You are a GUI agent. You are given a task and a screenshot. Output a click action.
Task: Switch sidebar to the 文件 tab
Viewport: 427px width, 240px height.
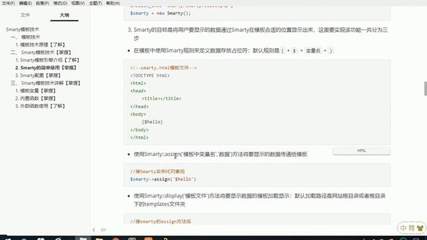(x=25, y=15)
